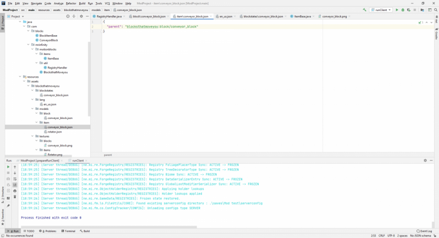Click the Run console vertical scrollbar
The width and height of the screenshot is (439, 238).
coord(433,224)
